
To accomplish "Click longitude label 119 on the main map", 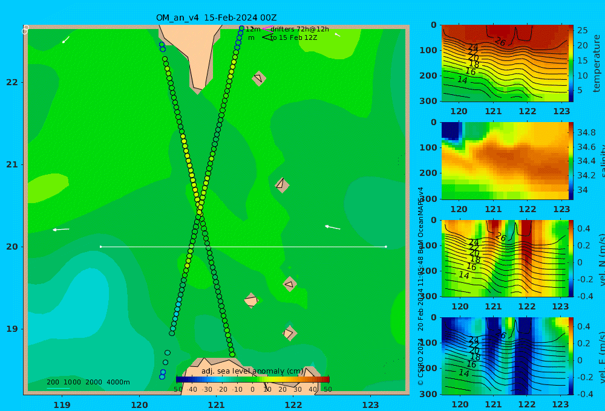I will (x=62, y=405).
